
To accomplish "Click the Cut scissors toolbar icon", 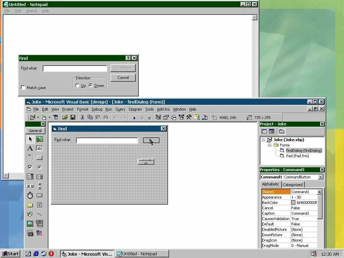I will click(x=82, y=117).
